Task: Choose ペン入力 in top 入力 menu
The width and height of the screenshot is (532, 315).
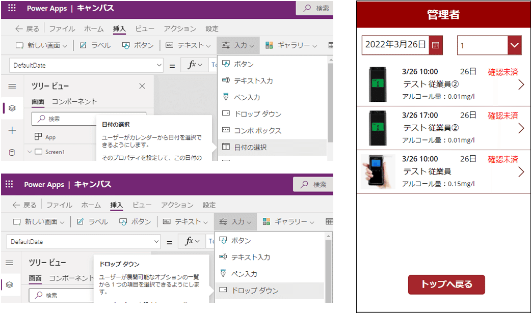Action: pyautogui.click(x=272, y=97)
